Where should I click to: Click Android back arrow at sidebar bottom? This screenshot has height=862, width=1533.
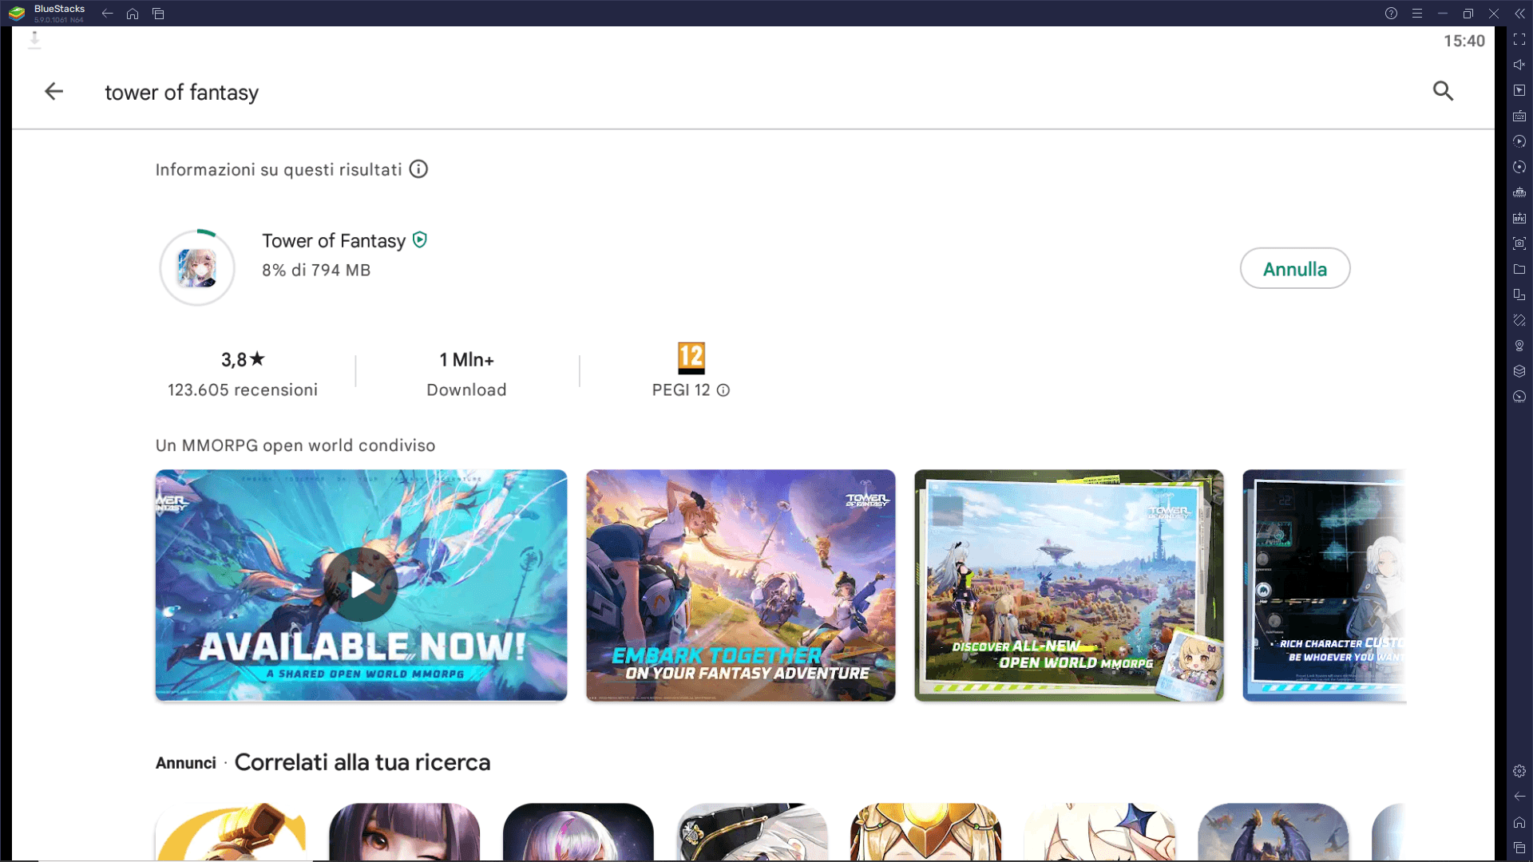click(1519, 797)
